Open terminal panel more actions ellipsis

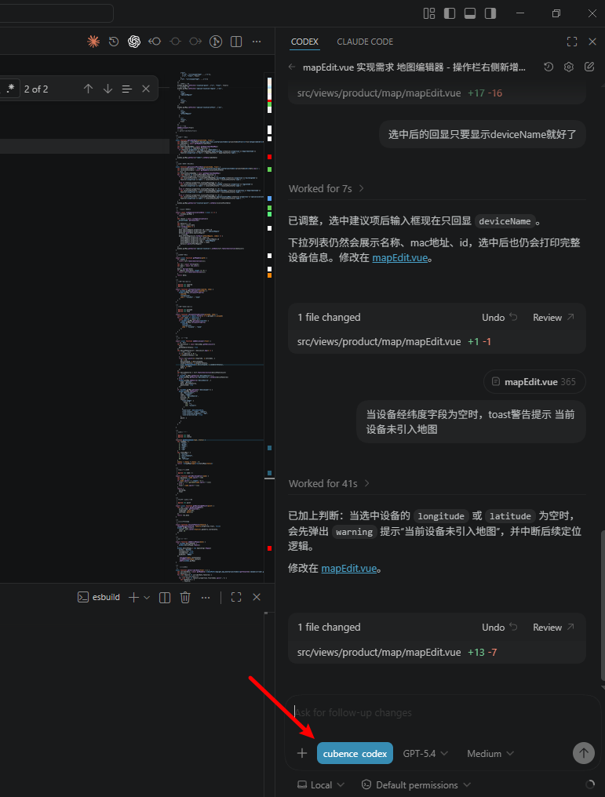click(206, 597)
